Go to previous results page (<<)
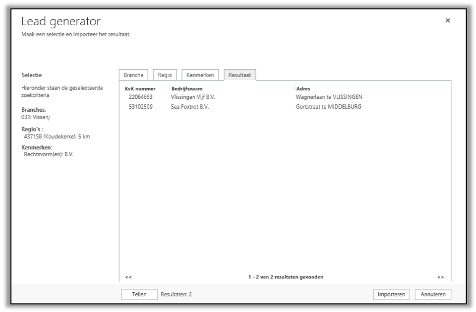This screenshot has height=312, width=476. [x=128, y=277]
